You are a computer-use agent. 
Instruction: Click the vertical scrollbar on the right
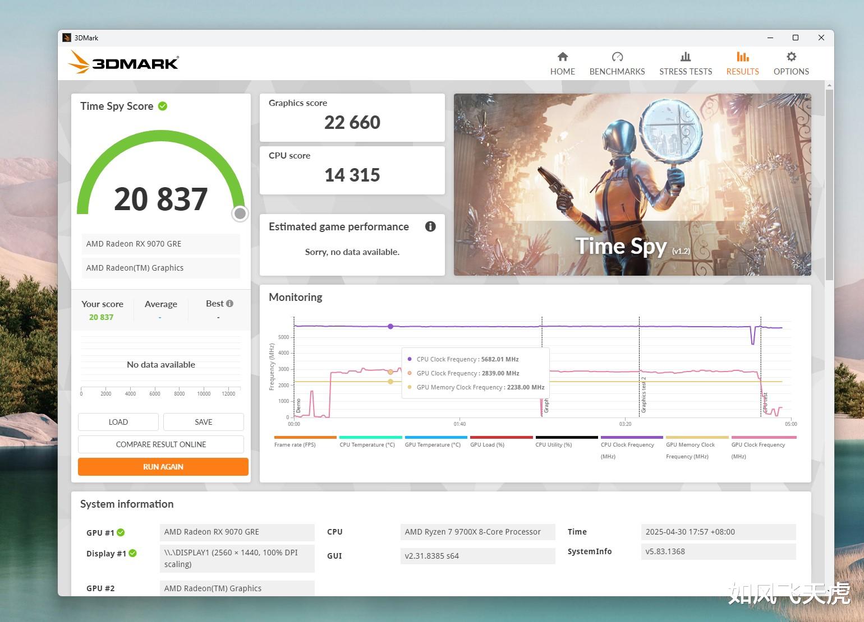pos(829,184)
